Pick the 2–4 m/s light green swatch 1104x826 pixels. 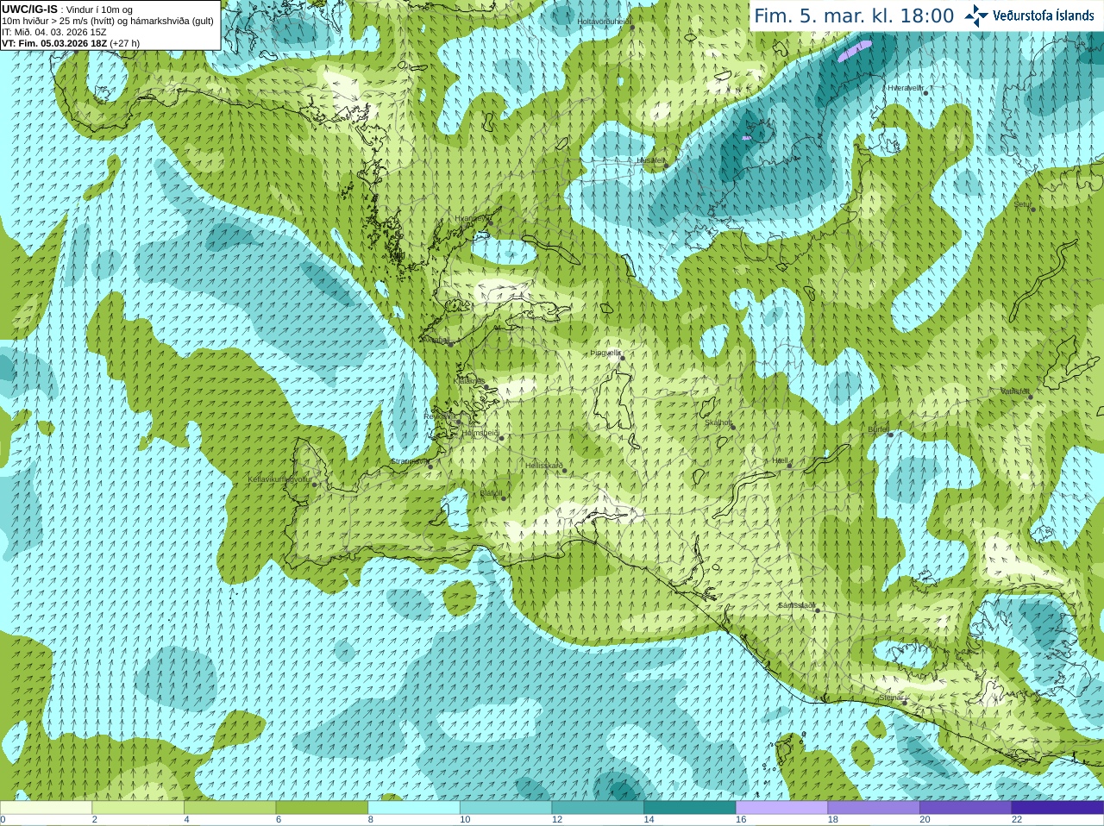tap(138, 808)
